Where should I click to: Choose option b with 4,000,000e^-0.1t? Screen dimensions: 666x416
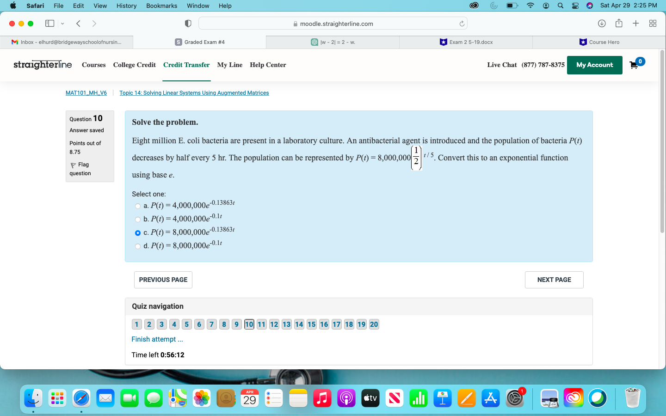tap(137, 220)
